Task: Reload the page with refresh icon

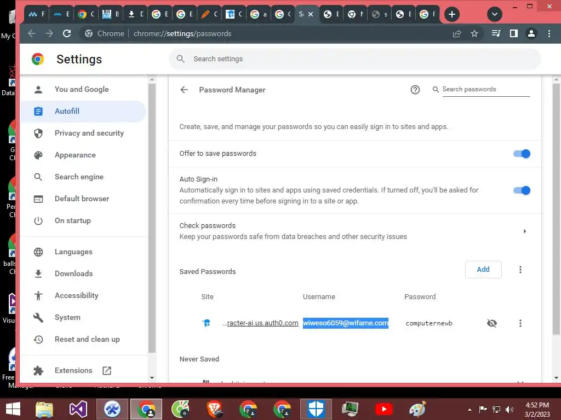Action: click(67, 33)
